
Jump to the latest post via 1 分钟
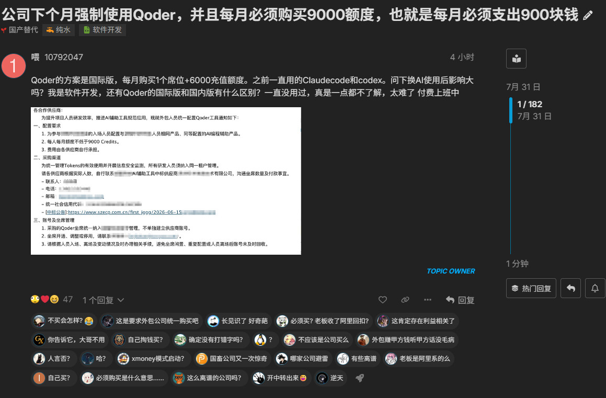click(517, 264)
